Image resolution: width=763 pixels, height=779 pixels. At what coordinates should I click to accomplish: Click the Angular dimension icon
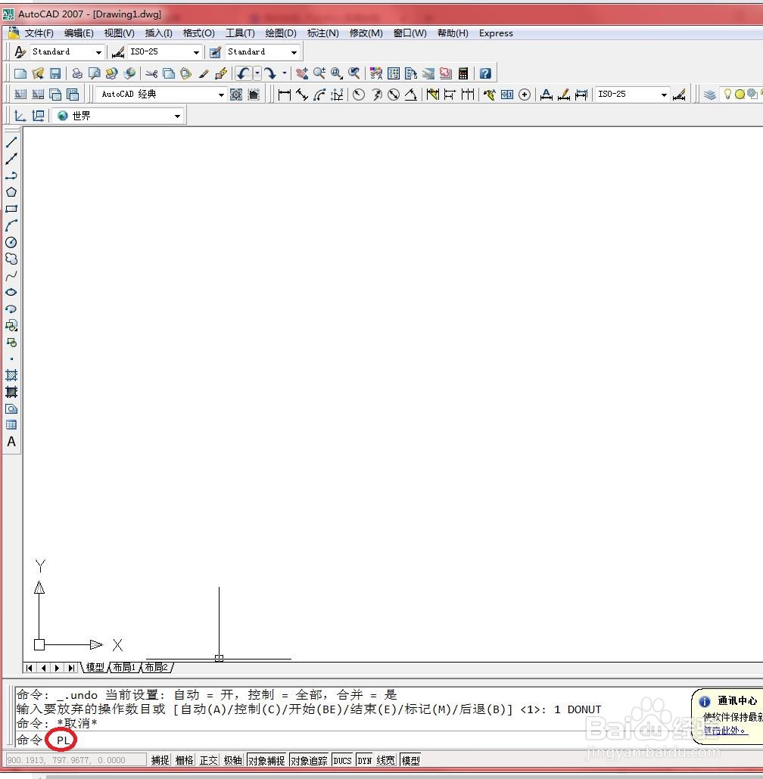point(410,95)
